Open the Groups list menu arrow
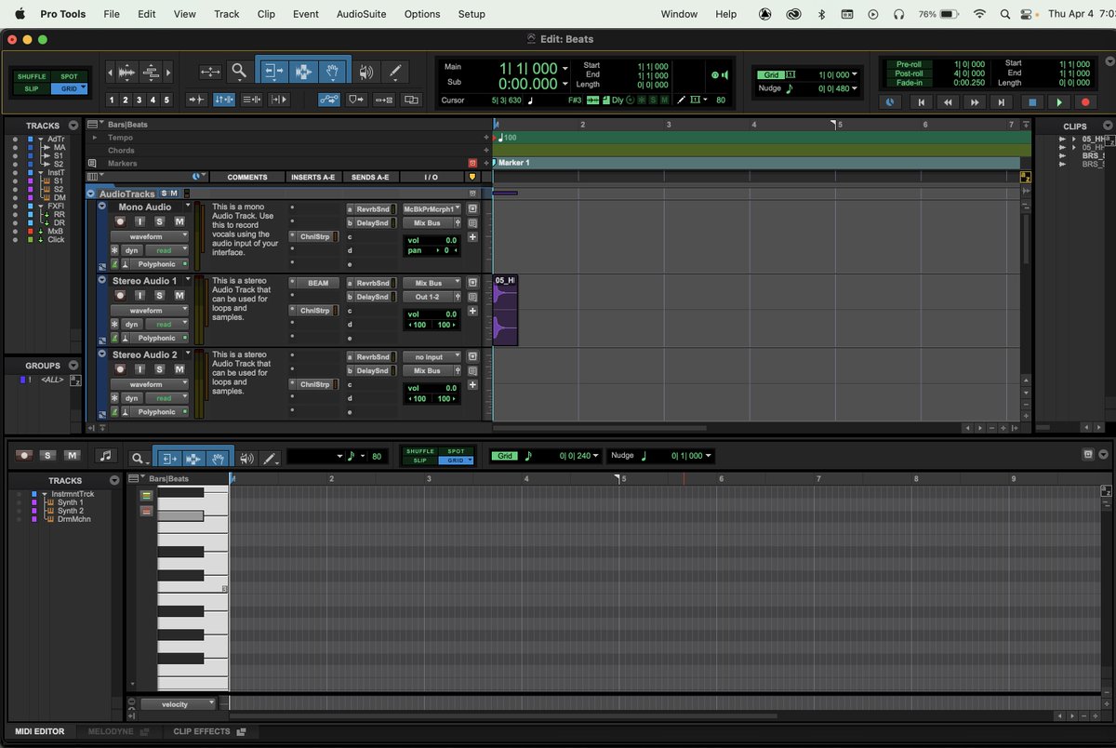Screen dimensions: 1116x748 click(x=72, y=366)
